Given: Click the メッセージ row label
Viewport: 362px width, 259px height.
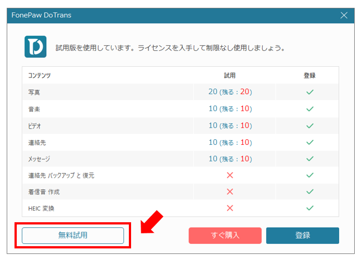Looking at the screenshot, I should click(39, 159).
